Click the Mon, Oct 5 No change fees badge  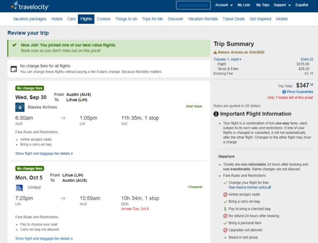pos(30,169)
